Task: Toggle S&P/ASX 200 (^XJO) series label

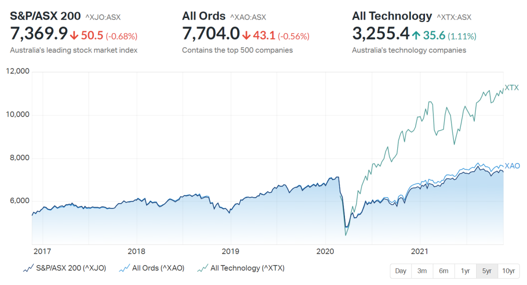Action: tap(71, 268)
